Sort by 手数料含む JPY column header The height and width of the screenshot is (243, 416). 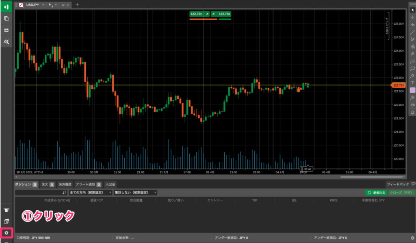click(x=373, y=200)
